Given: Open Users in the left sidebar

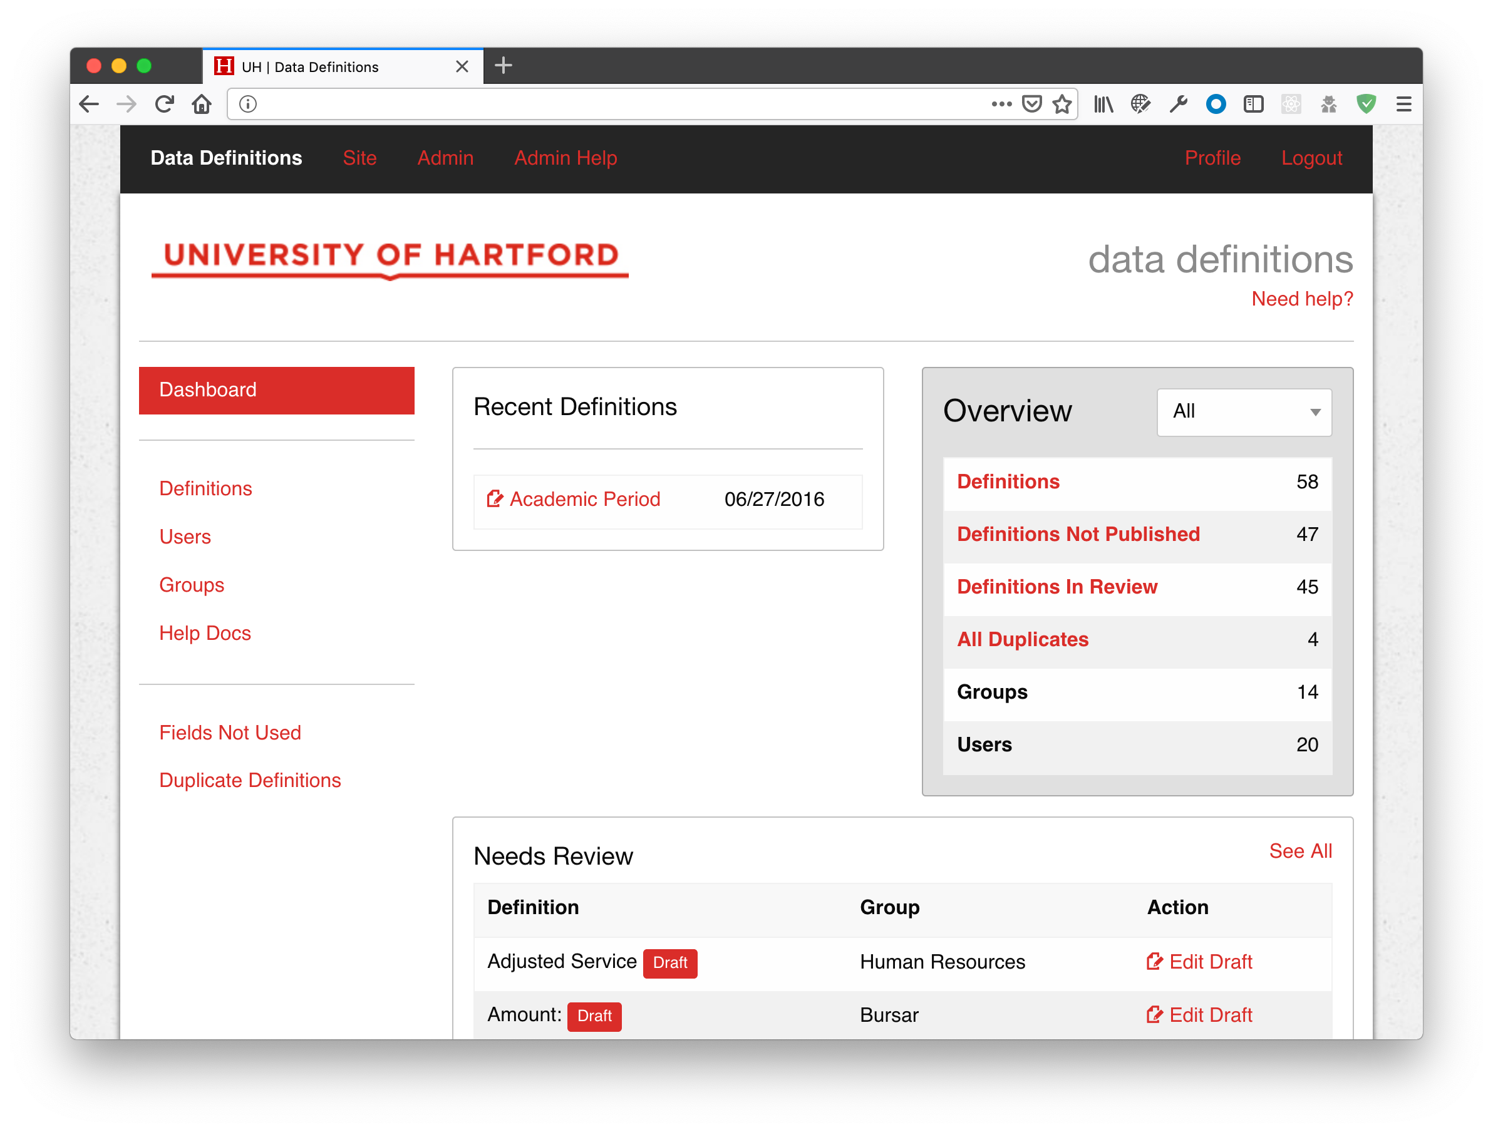Looking at the screenshot, I should tap(185, 537).
